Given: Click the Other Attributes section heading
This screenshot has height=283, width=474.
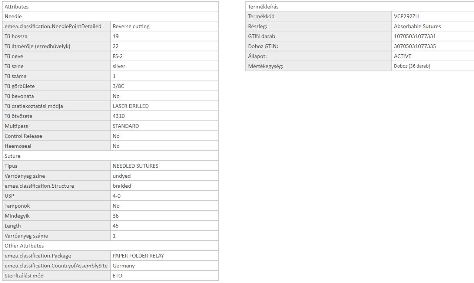Looking at the screenshot, I should [24, 246].
